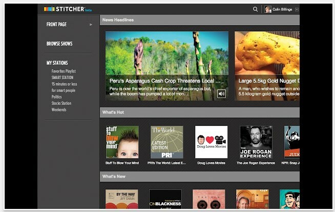The height and width of the screenshot is (212, 335).
Task: Click PRI's The World: Latest E... title
Action: pos(166,163)
